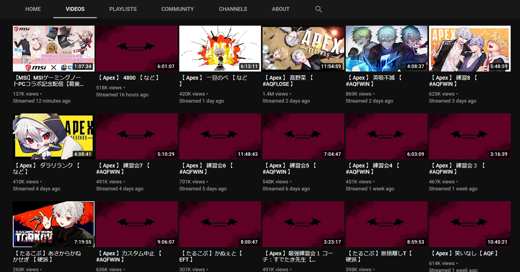Viewport: 520px width, 272px height.
Task: Open the 11:54:59 Apex Legends thumbnail
Action: 303,49
